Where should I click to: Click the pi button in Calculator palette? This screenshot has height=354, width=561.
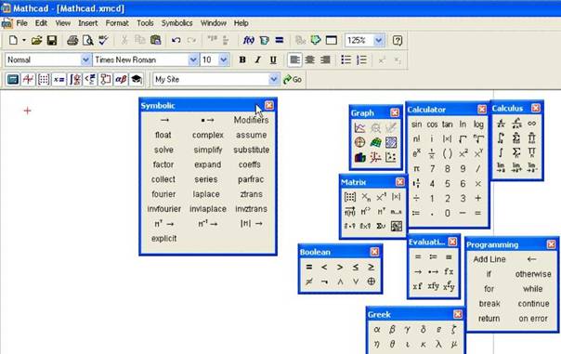416,168
